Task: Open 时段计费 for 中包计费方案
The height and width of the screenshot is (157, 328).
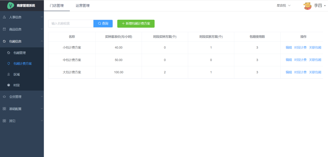Action: 300,60
